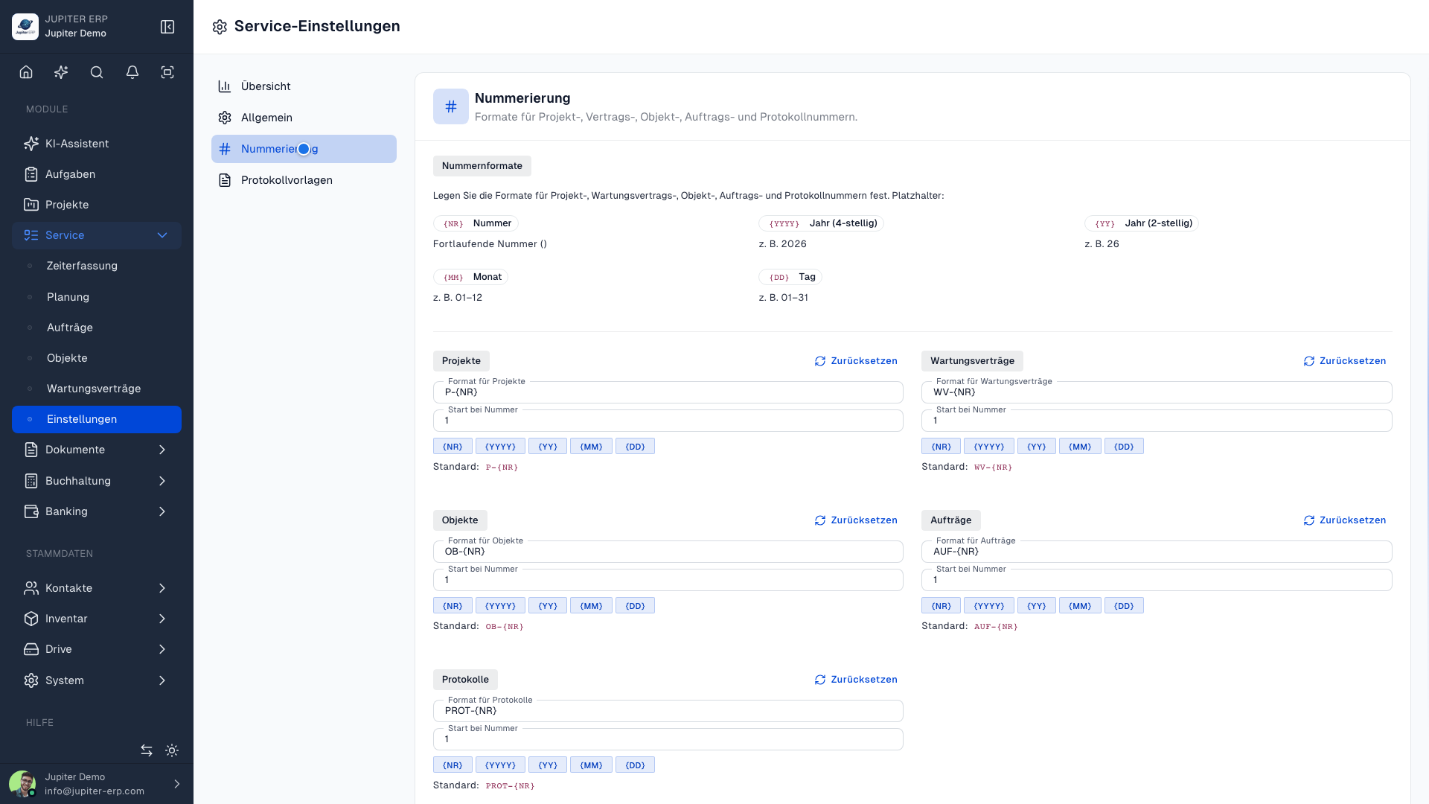Open the Übersicht settings tab

point(304,86)
